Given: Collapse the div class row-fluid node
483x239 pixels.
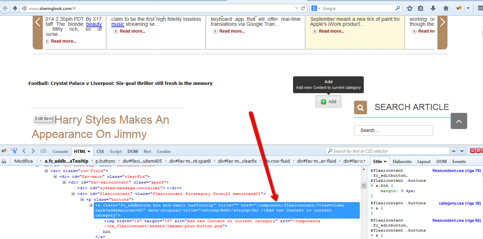Looking at the screenshot, I should pyautogui.click(x=46, y=171).
